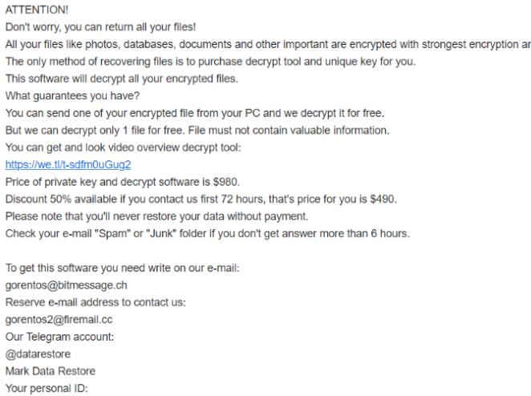Click the "Mark Data Restore" text

tap(50, 371)
